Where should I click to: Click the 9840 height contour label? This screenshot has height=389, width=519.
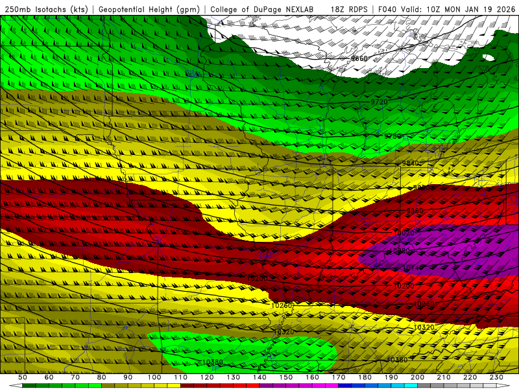point(411,163)
